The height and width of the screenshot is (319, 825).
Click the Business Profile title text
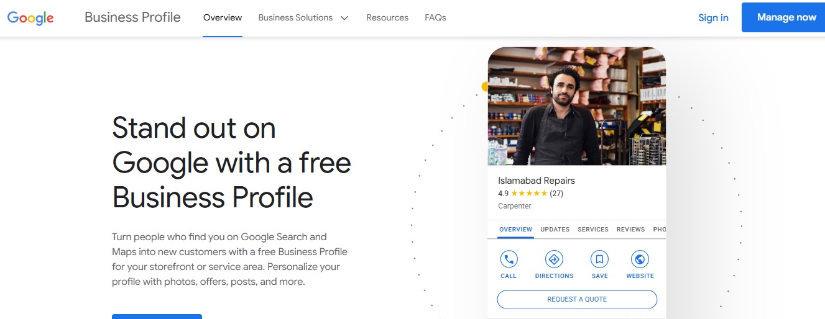click(x=132, y=17)
